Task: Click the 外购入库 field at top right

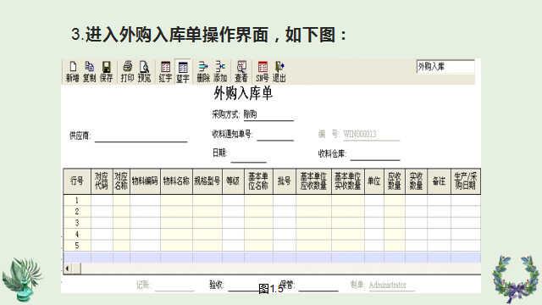Action: (x=445, y=66)
